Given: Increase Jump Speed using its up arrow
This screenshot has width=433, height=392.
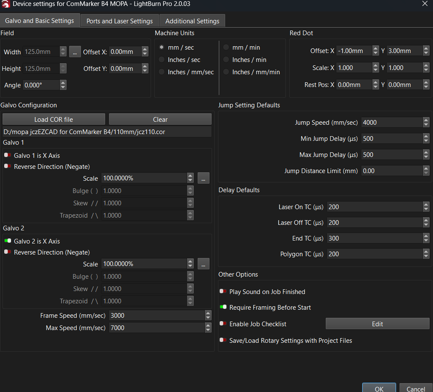Looking at the screenshot, I should 426,120.
